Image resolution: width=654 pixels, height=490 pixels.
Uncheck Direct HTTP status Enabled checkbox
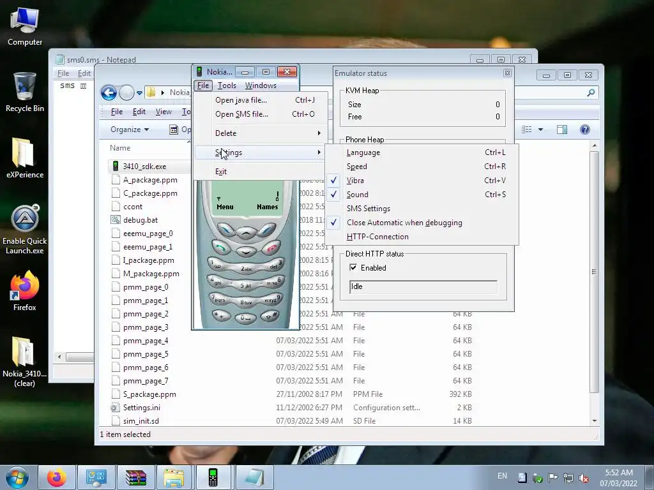(x=353, y=267)
